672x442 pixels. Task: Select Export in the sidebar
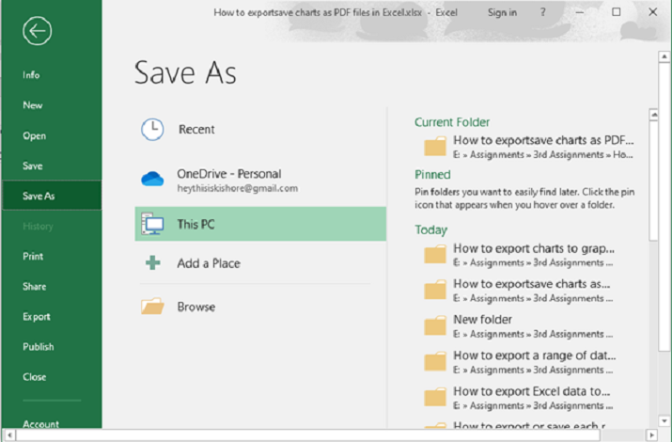37,317
